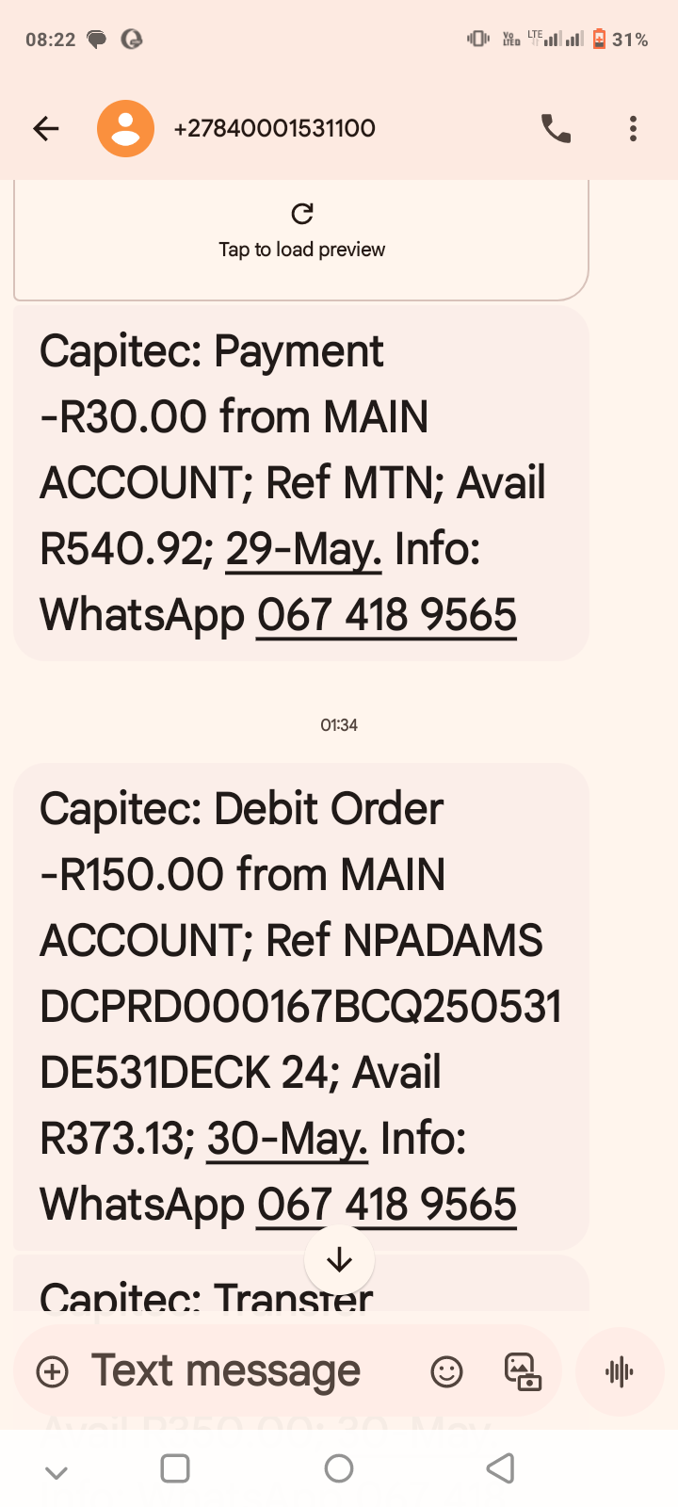Tap 067 418 9565 in Debit Order message
678x1507 pixels.
(x=386, y=1205)
